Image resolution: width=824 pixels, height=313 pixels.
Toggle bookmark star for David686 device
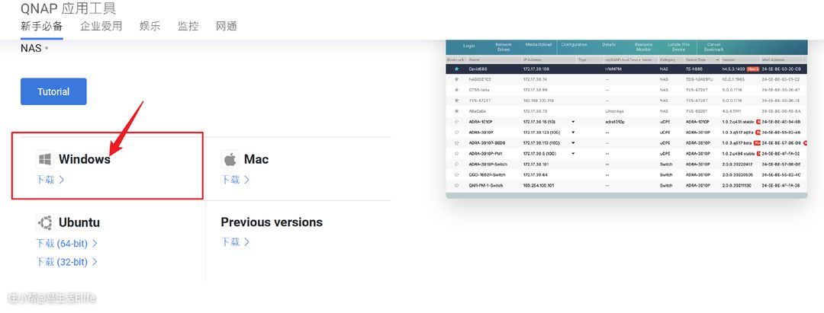point(456,69)
